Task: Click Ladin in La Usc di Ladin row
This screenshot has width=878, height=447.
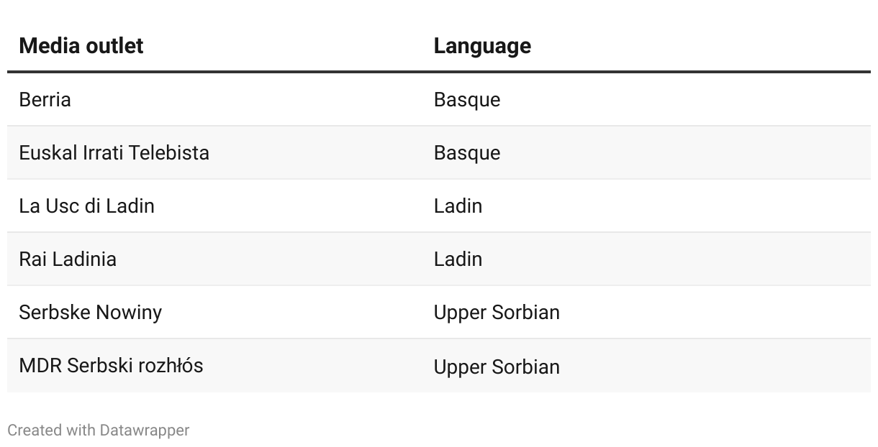Action: (458, 206)
